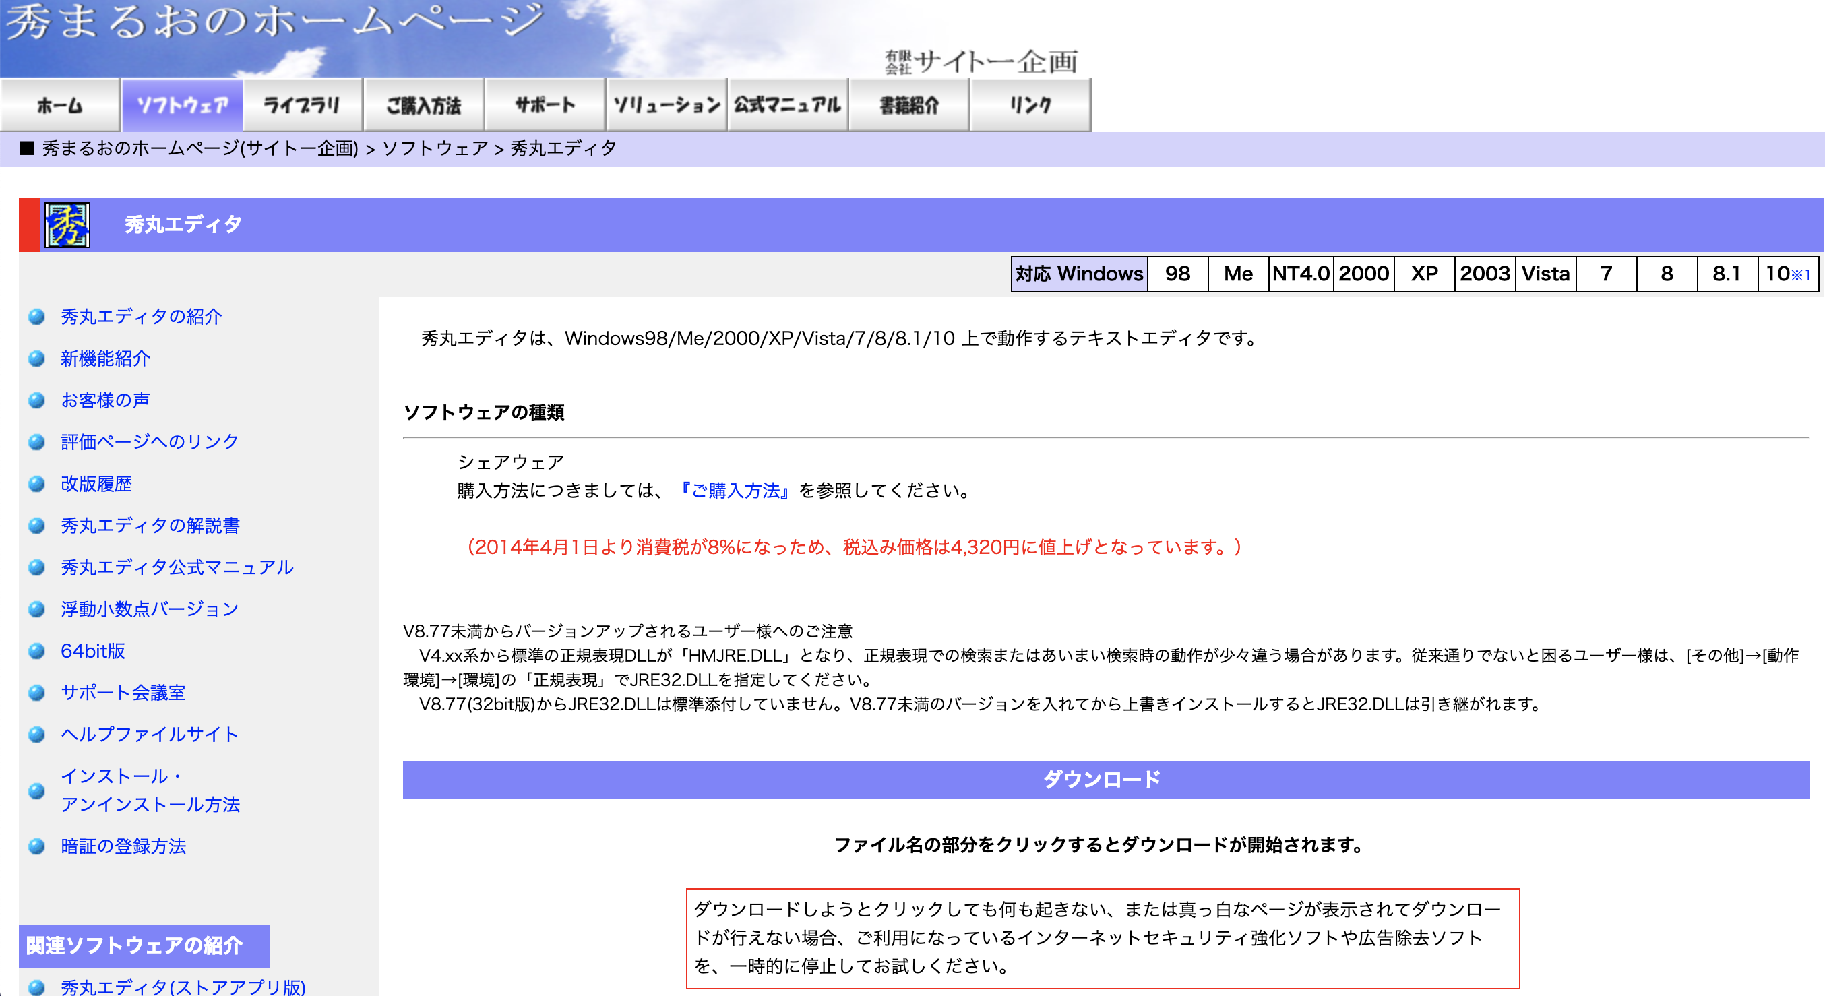Go to the ご購入方法 navigation tab
Viewport: 1825px width, 996px height.
point(424,106)
